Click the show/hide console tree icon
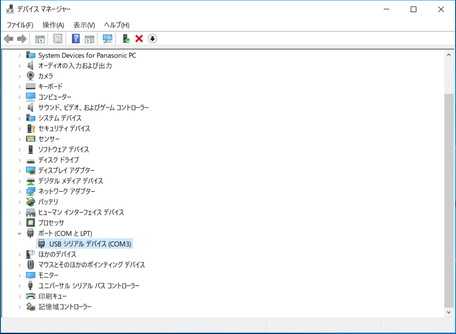 [x=40, y=39]
